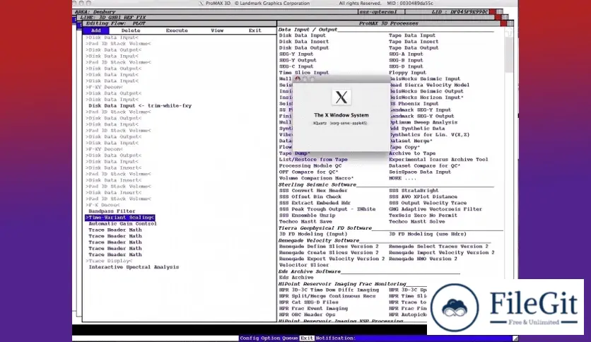Choose Time Slice Input process
Screen dimensions: 591x342
[x=304, y=73]
